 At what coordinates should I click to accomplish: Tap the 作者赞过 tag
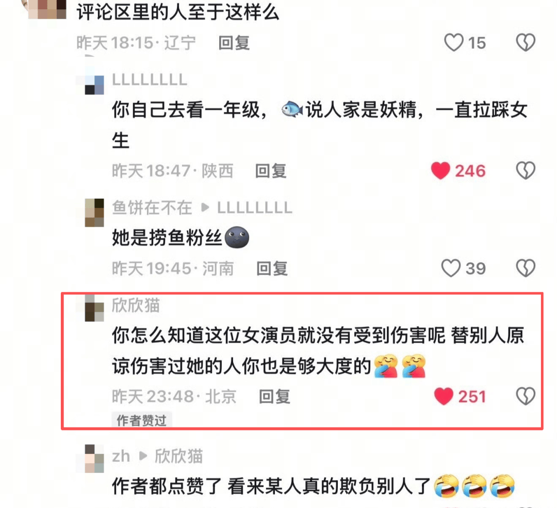(x=142, y=421)
